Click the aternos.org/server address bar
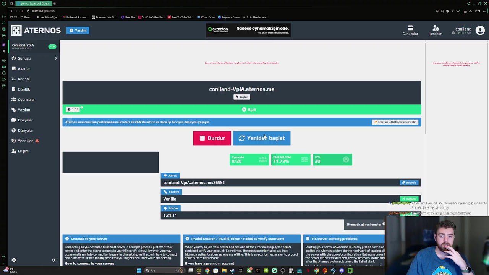This screenshot has height=275, width=489. pos(44,11)
